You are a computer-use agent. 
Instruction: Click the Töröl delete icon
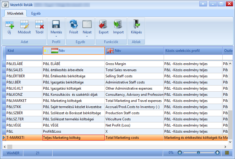pos(39,24)
